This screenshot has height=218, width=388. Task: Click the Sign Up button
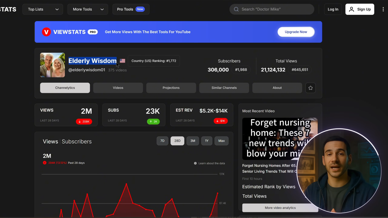pyautogui.click(x=360, y=9)
